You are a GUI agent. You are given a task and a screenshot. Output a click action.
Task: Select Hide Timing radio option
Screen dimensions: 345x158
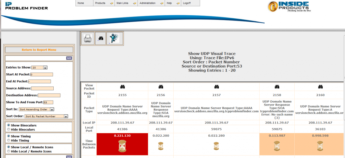coord(9,140)
